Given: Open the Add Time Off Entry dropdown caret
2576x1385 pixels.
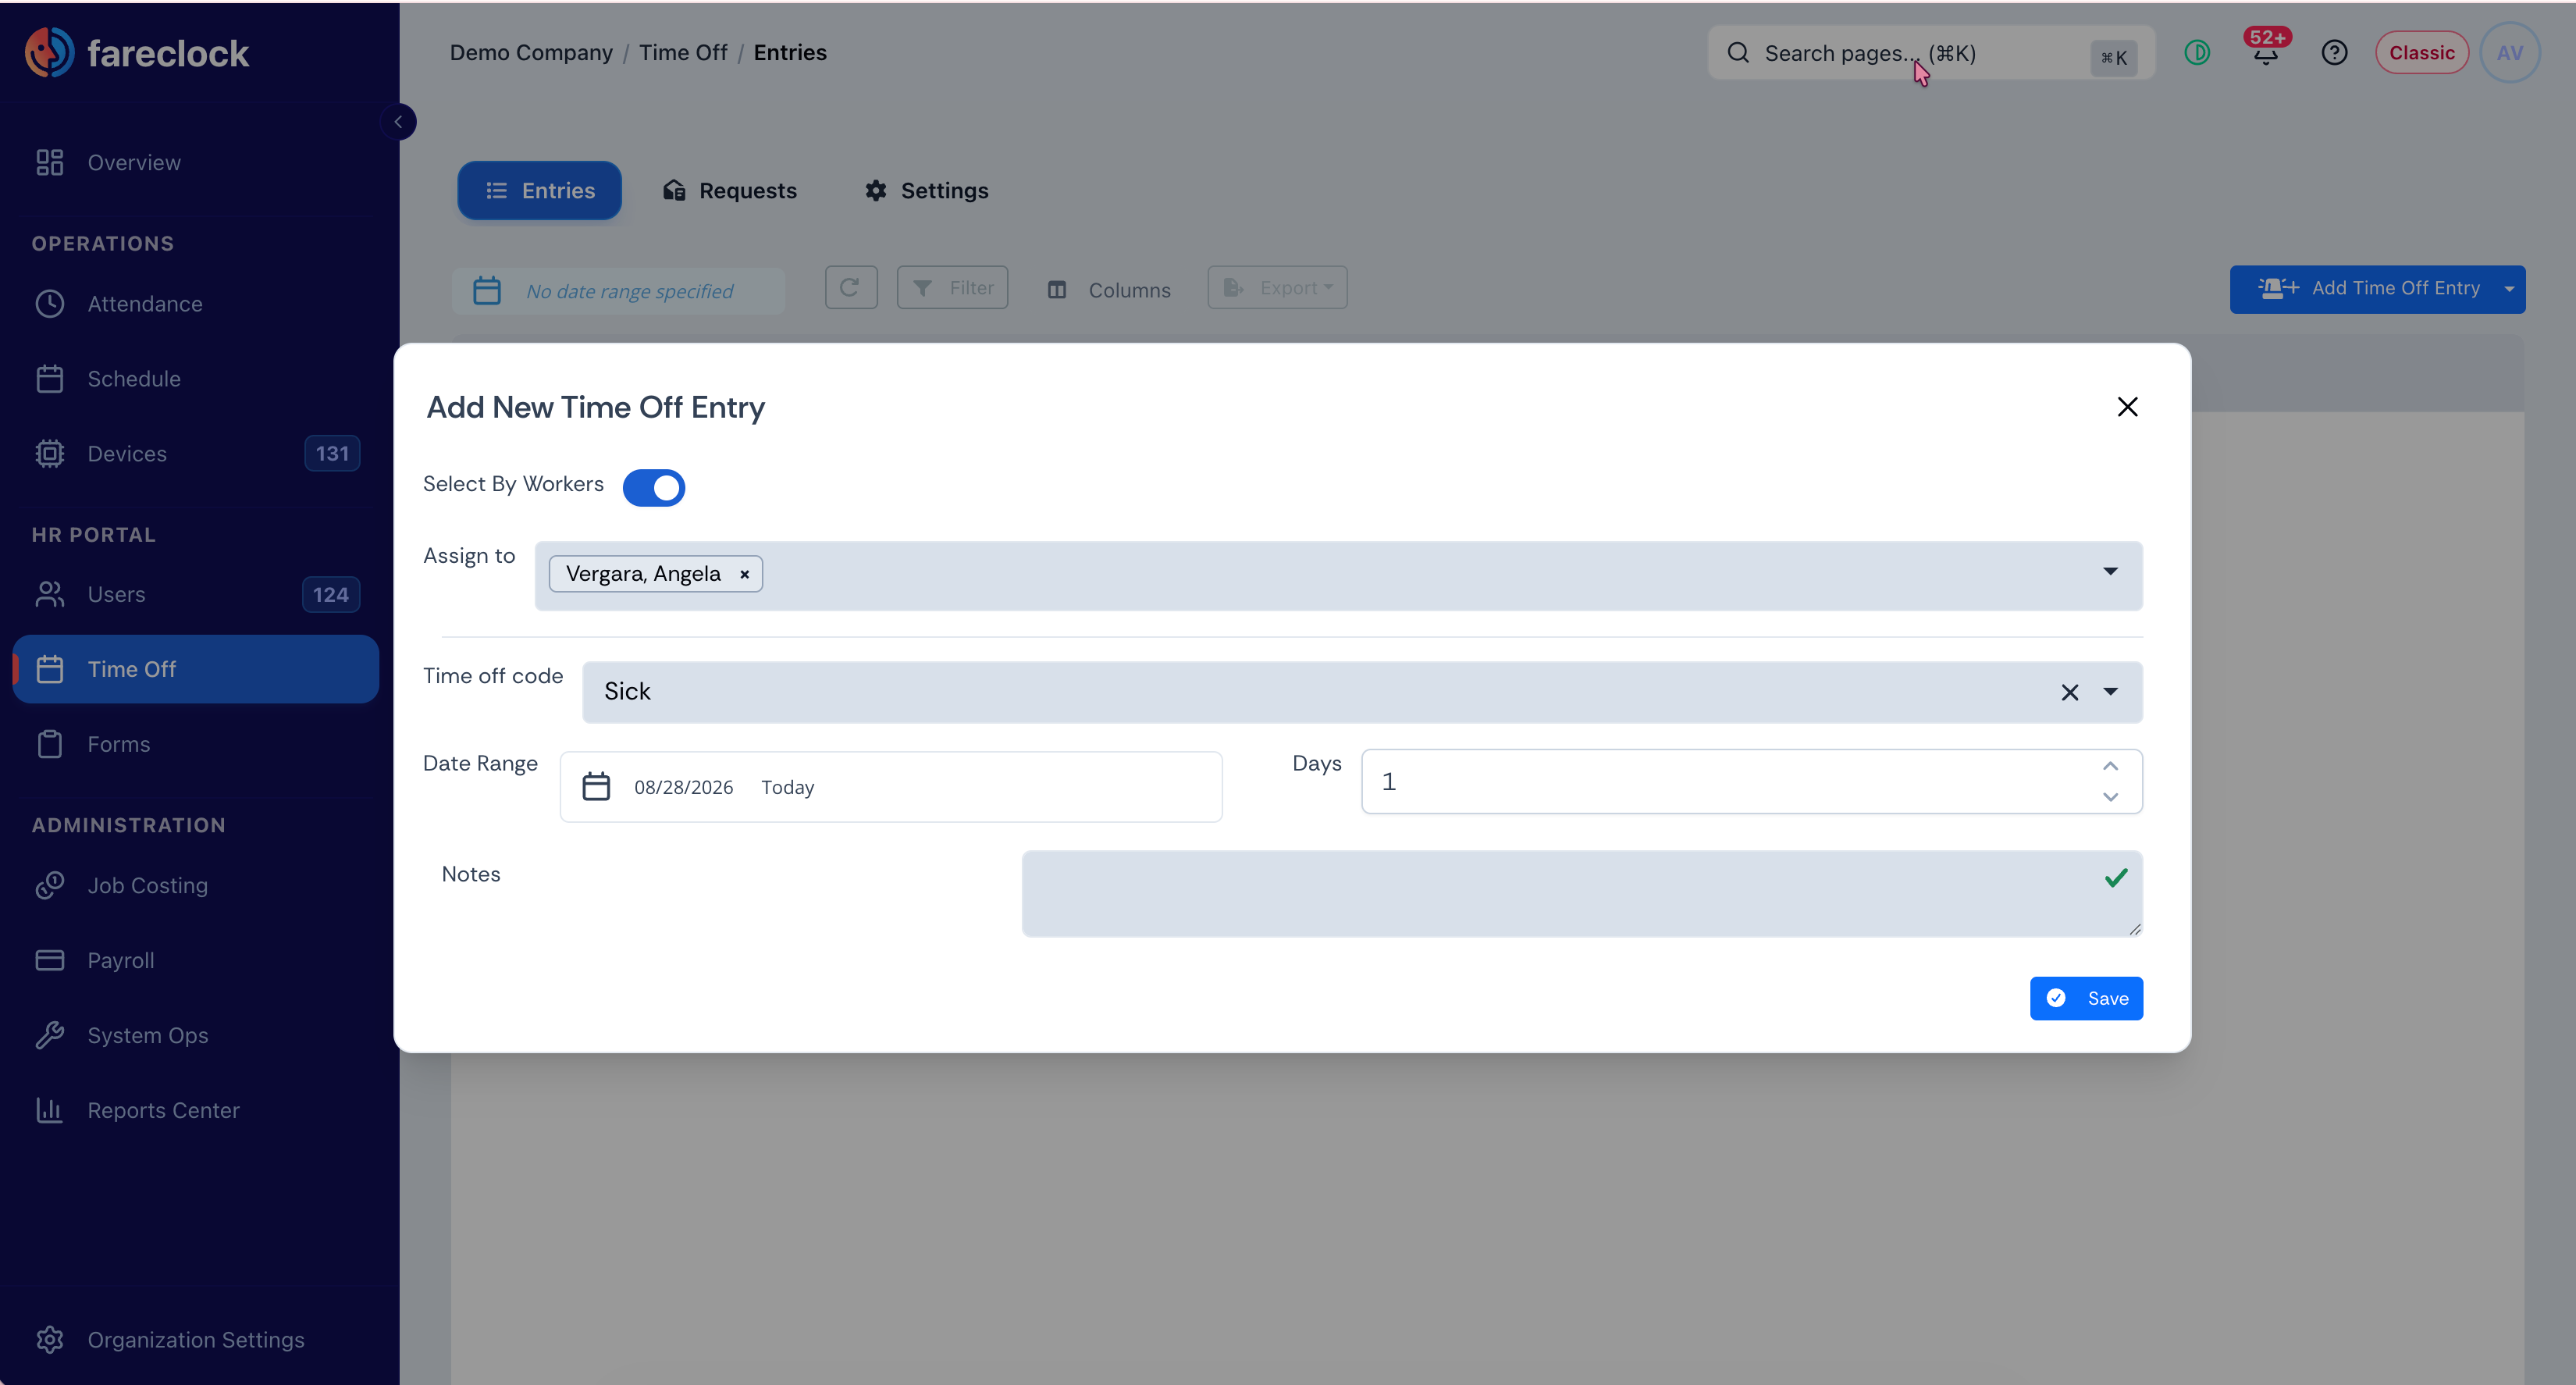Looking at the screenshot, I should pos(2509,289).
